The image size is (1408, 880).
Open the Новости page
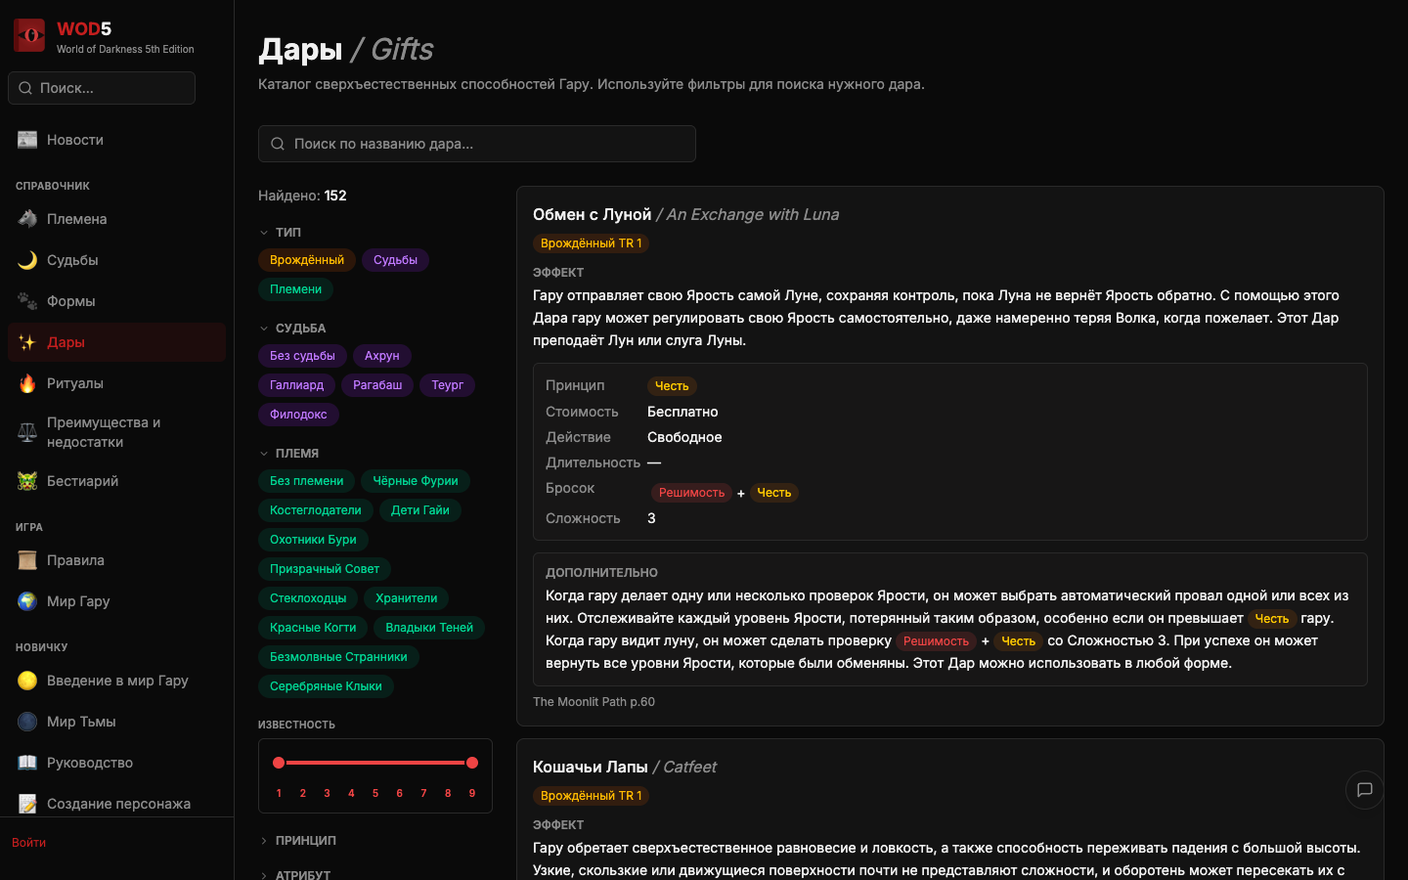point(117,140)
